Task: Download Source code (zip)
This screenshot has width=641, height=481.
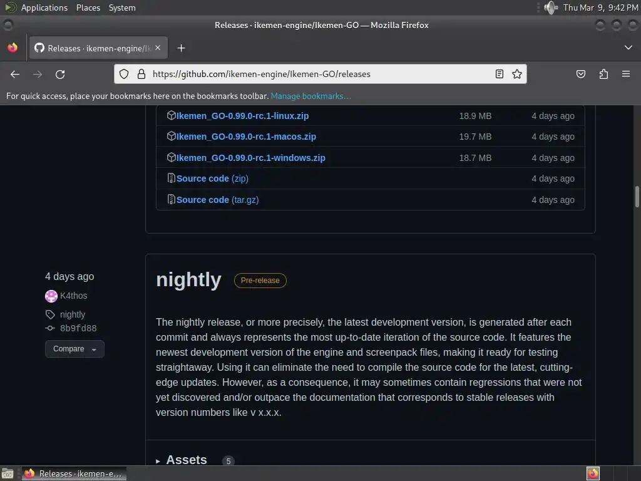Action: tap(212, 178)
